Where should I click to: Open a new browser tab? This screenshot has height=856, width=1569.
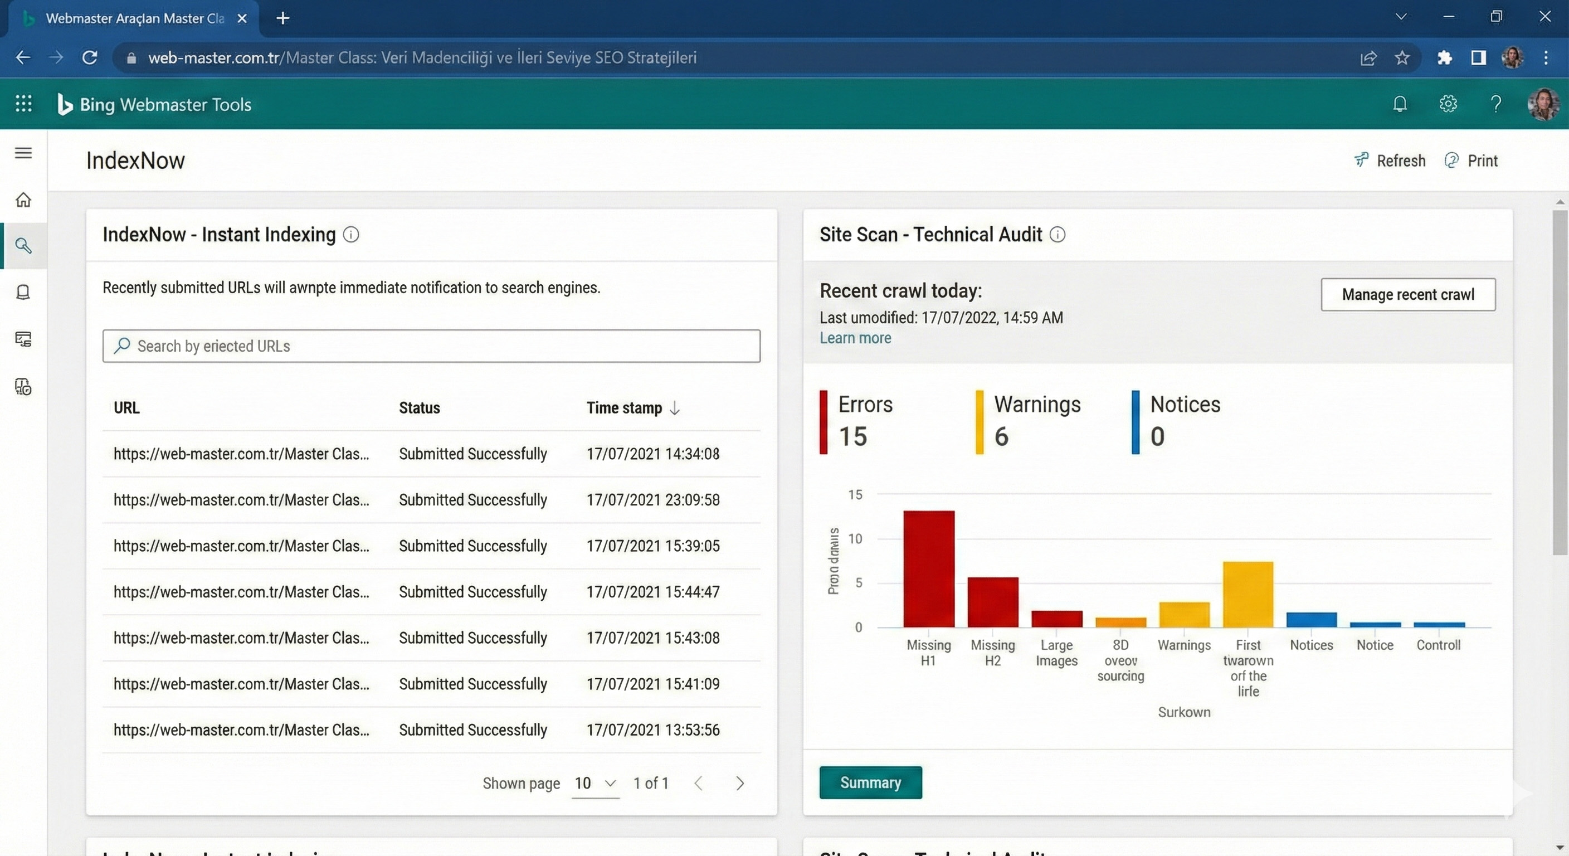pyautogui.click(x=282, y=18)
